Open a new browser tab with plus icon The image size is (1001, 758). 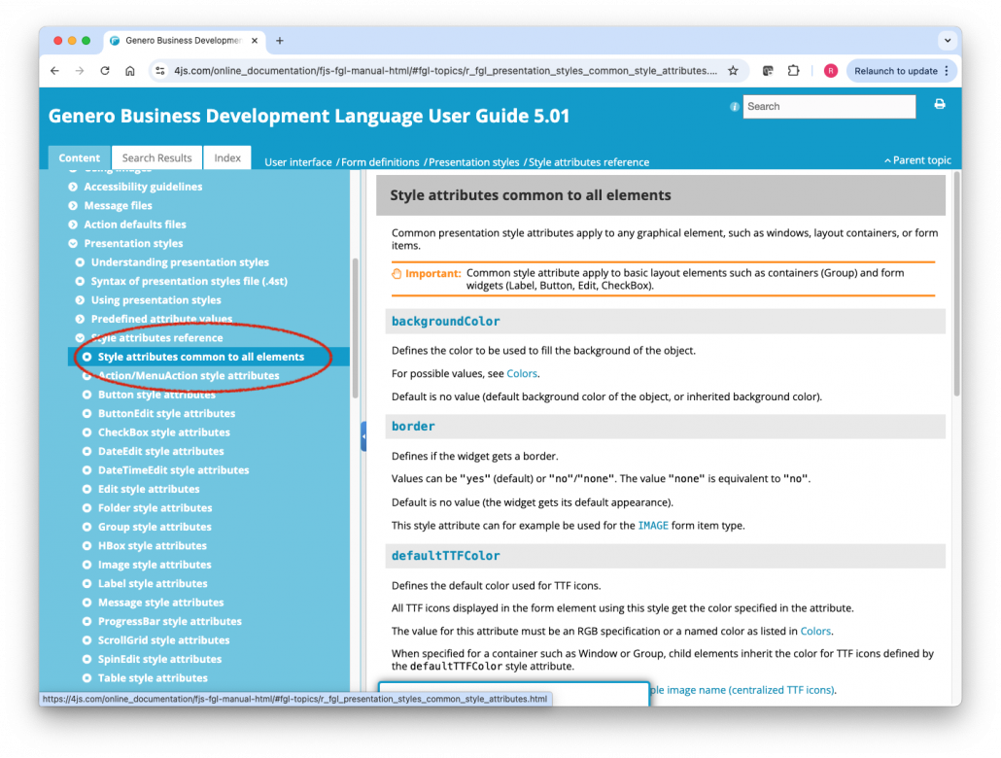pos(280,40)
